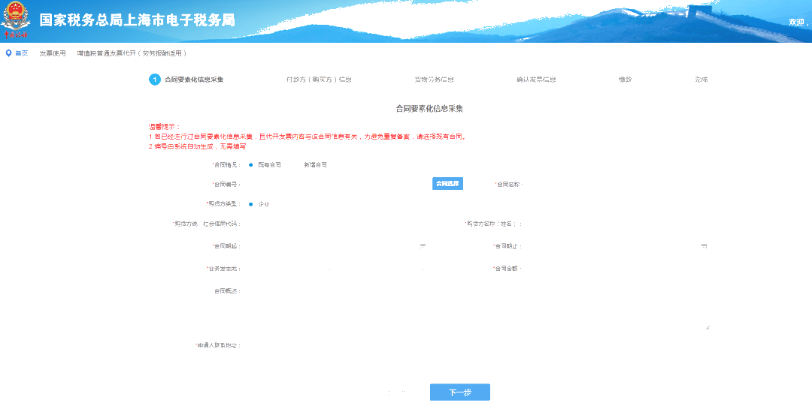Click the step 1 number circle

(155, 80)
